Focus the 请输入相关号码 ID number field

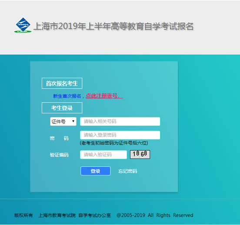(x=120, y=122)
